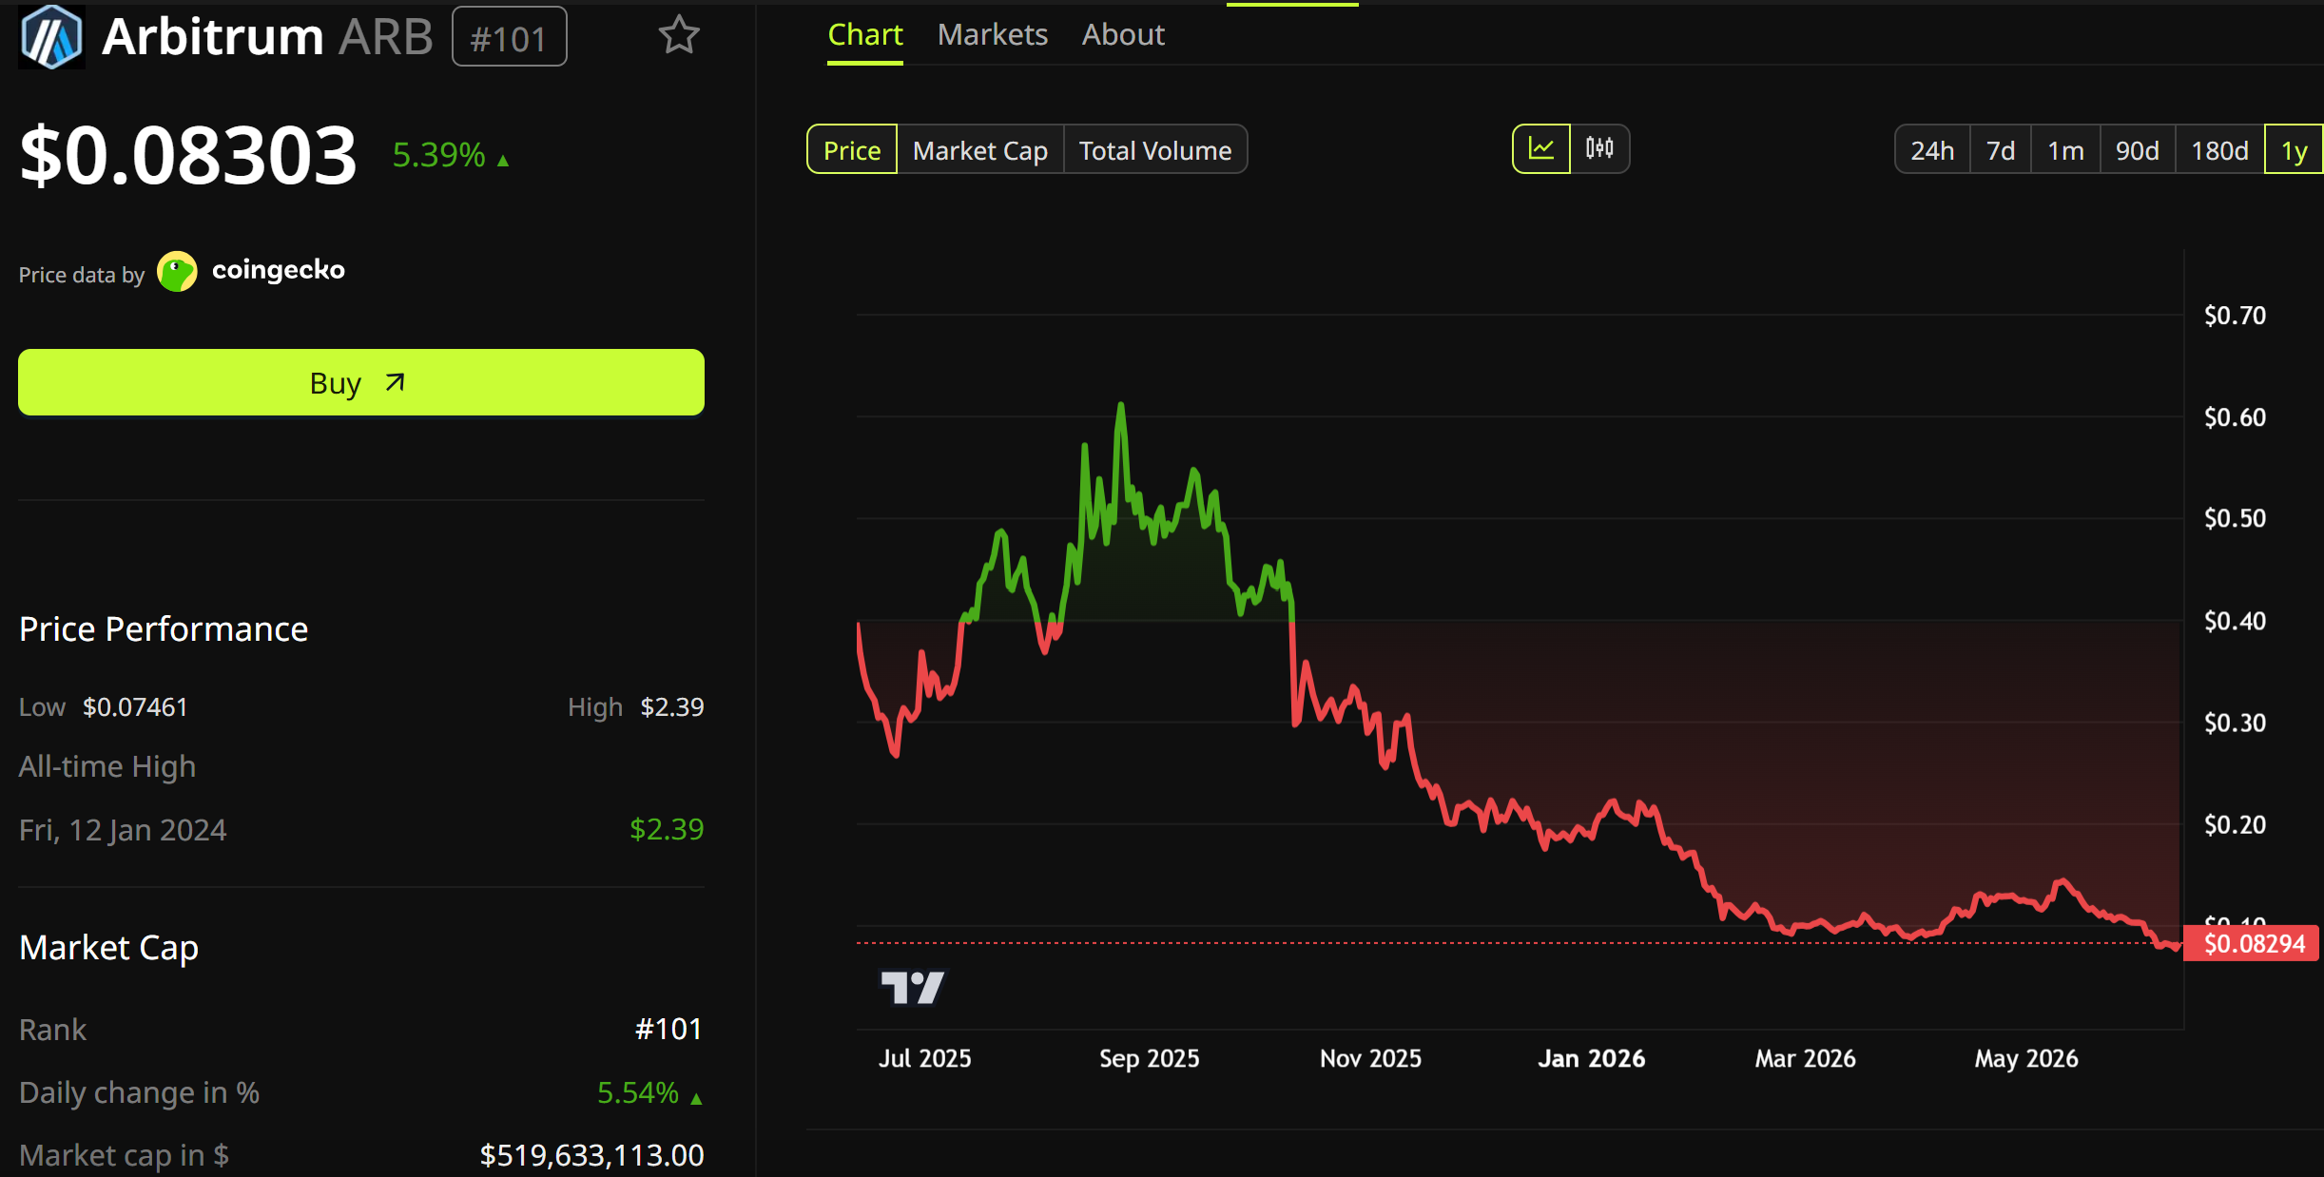Switch to candlestick chart view icon
Image resolution: width=2324 pixels, height=1177 pixels.
(x=1599, y=148)
